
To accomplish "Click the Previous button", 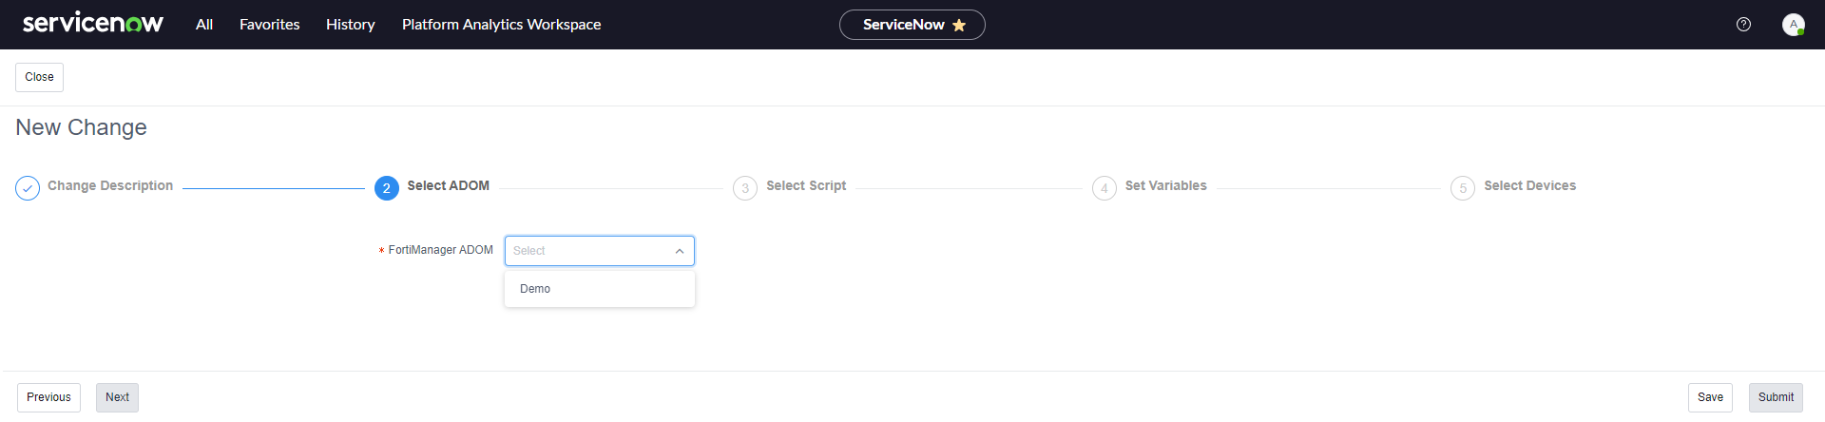I will (48, 397).
